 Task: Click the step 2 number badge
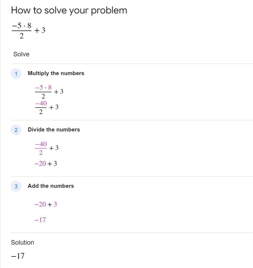point(16,130)
